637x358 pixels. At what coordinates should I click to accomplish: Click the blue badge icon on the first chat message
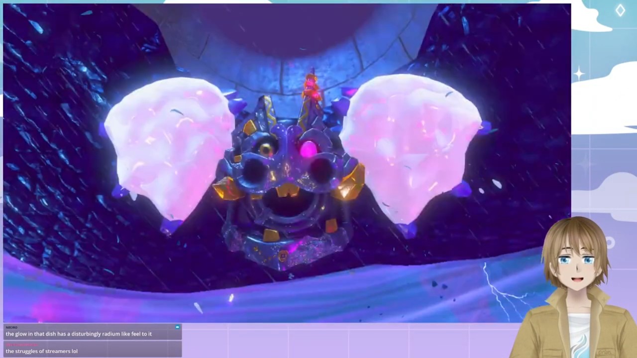(x=177, y=327)
